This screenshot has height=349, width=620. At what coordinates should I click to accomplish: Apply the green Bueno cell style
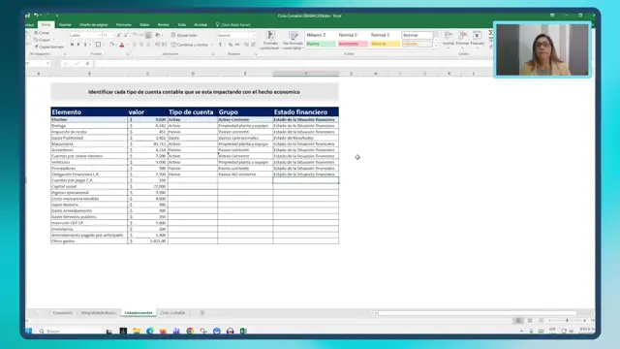click(321, 44)
